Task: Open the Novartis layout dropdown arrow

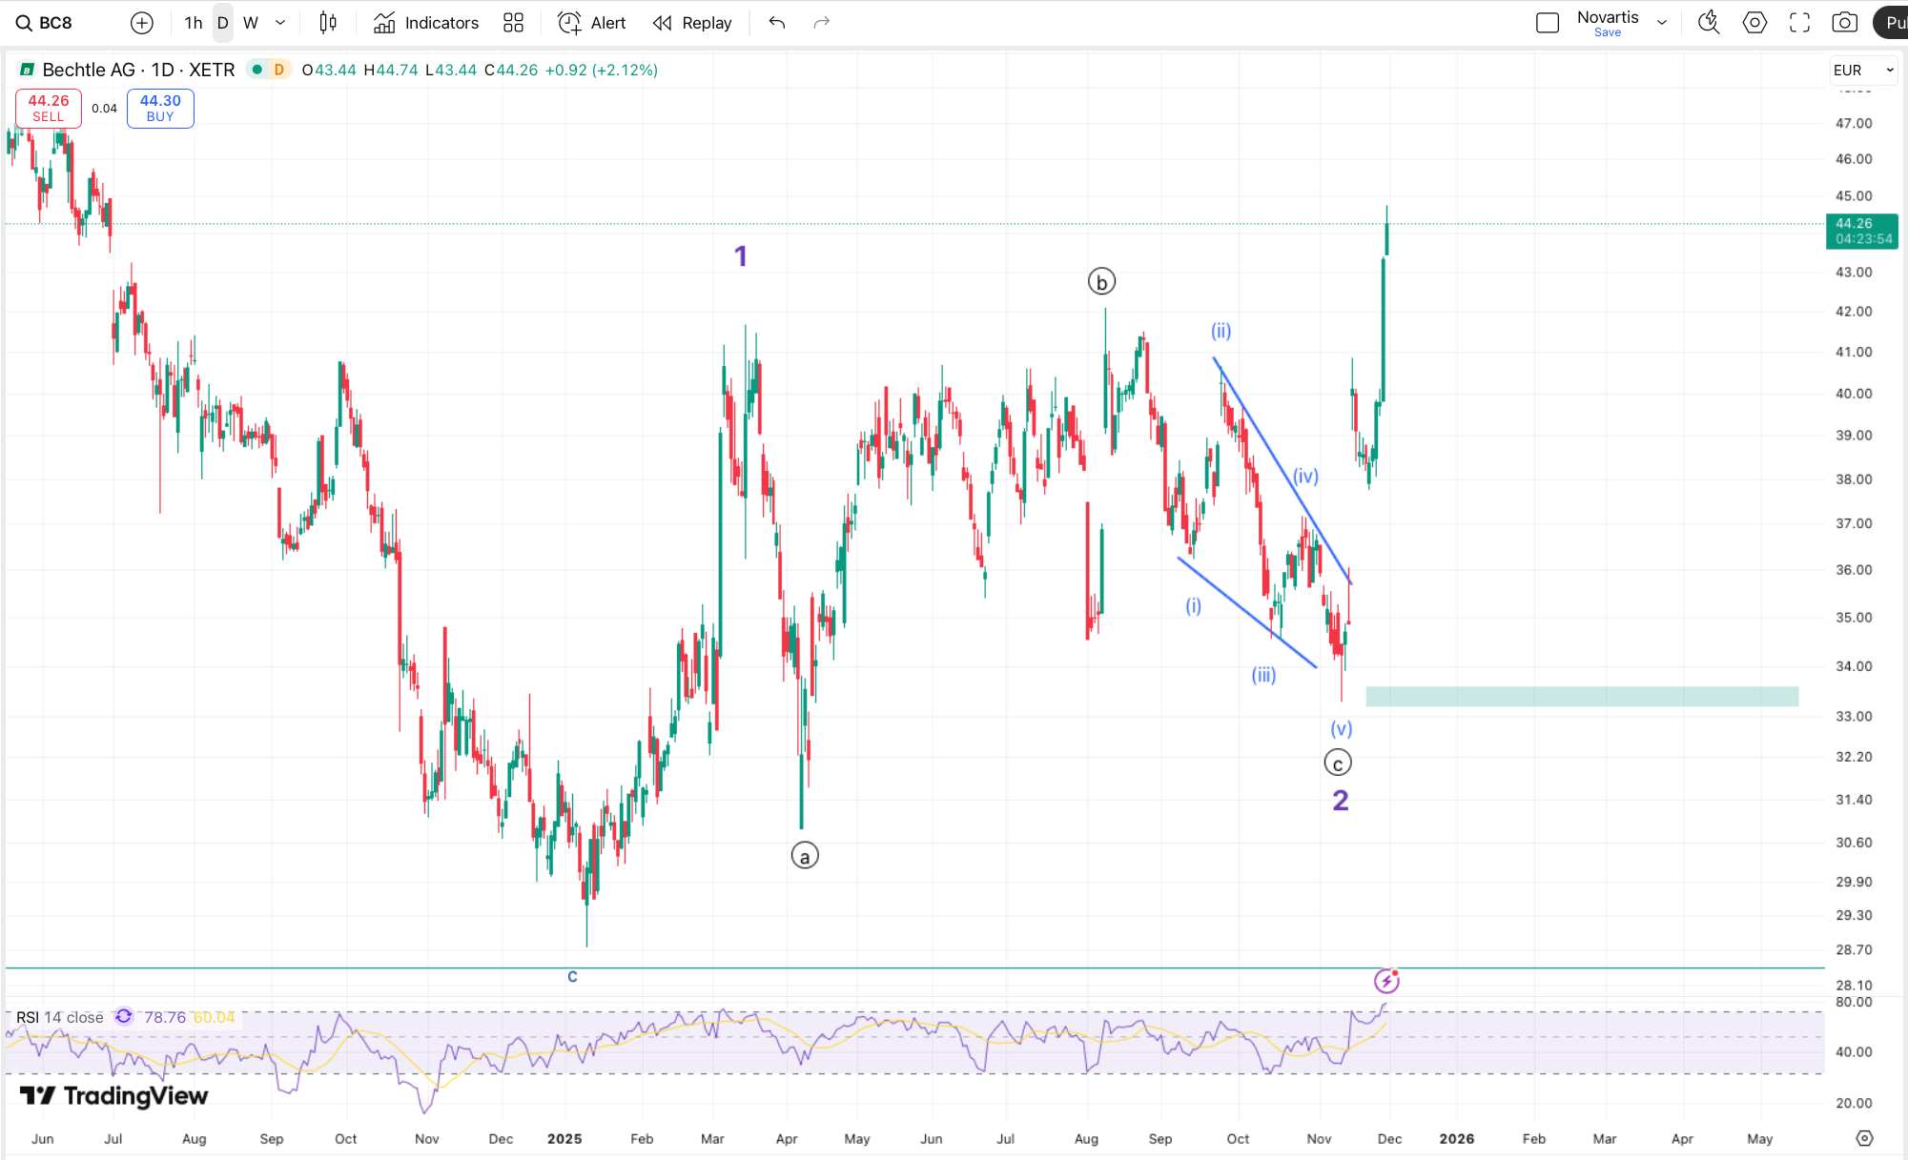Action: click(1662, 23)
